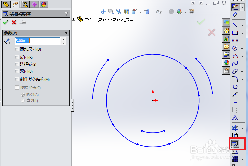Pick the Corner Rectangle tool
Image resolution: width=248 pixels, height=166 pixels.
[x=235, y=33]
